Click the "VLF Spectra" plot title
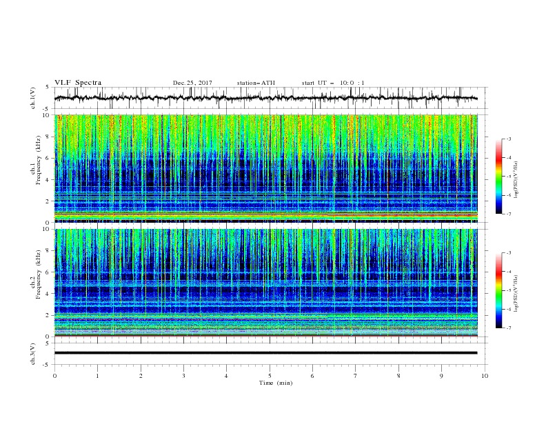This screenshot has width=546, height=422. [78, 83]
